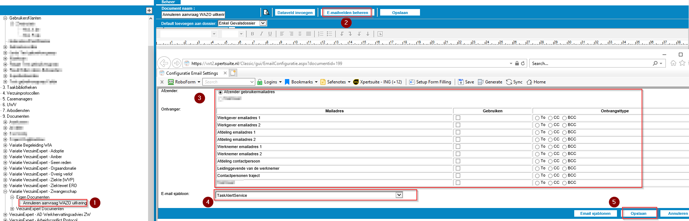
Task: Click the browser back arrow
Action: pos(164,63)
